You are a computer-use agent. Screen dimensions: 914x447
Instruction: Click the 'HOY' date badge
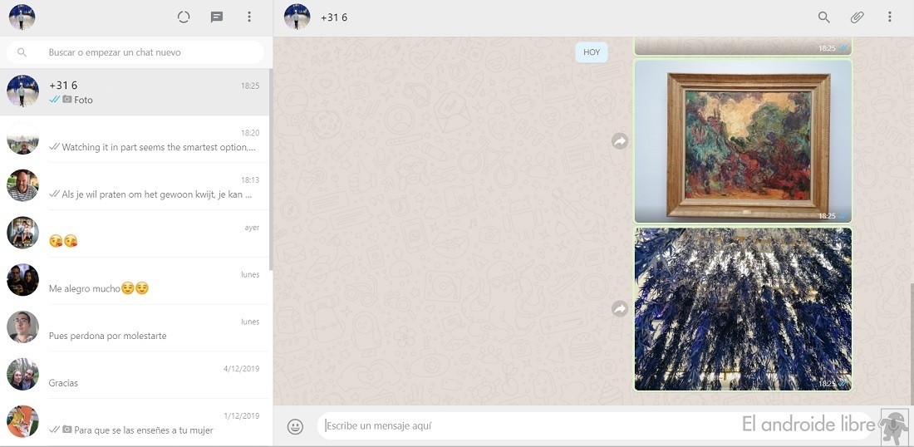click(x=592, y=52)
